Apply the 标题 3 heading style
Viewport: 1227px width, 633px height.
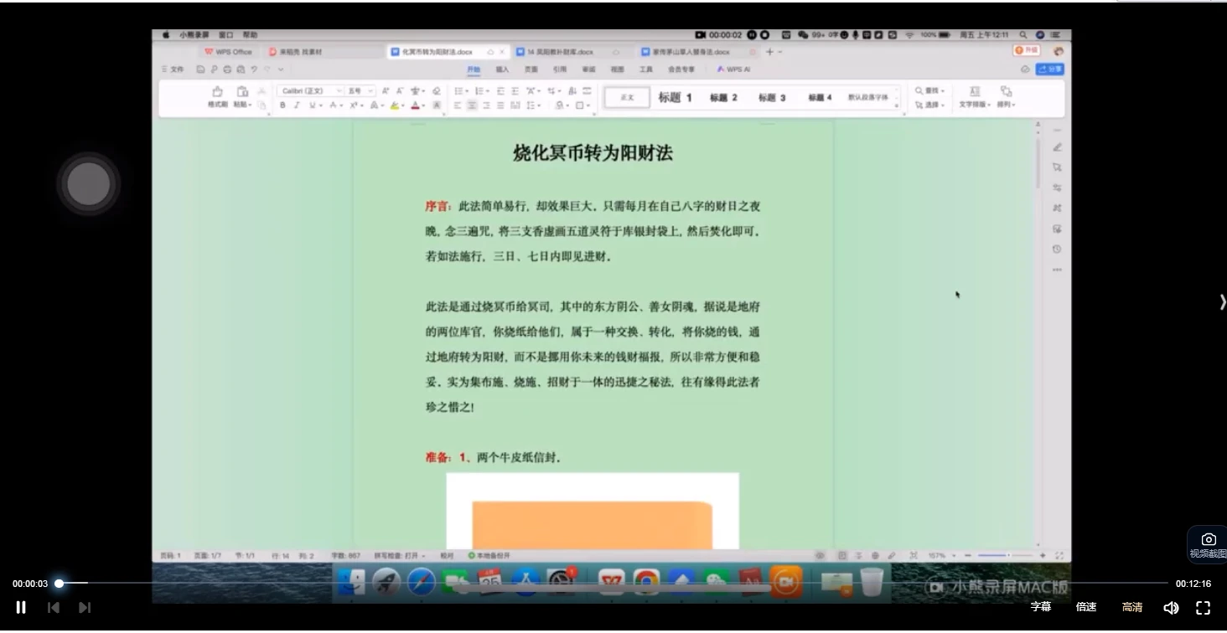pos(772,97)
